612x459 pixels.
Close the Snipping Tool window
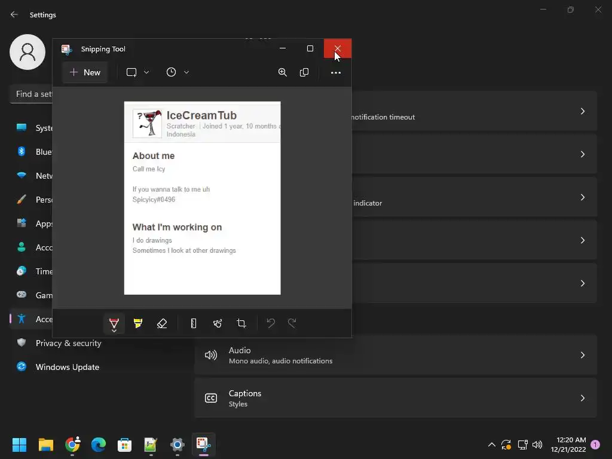(338, 48)
